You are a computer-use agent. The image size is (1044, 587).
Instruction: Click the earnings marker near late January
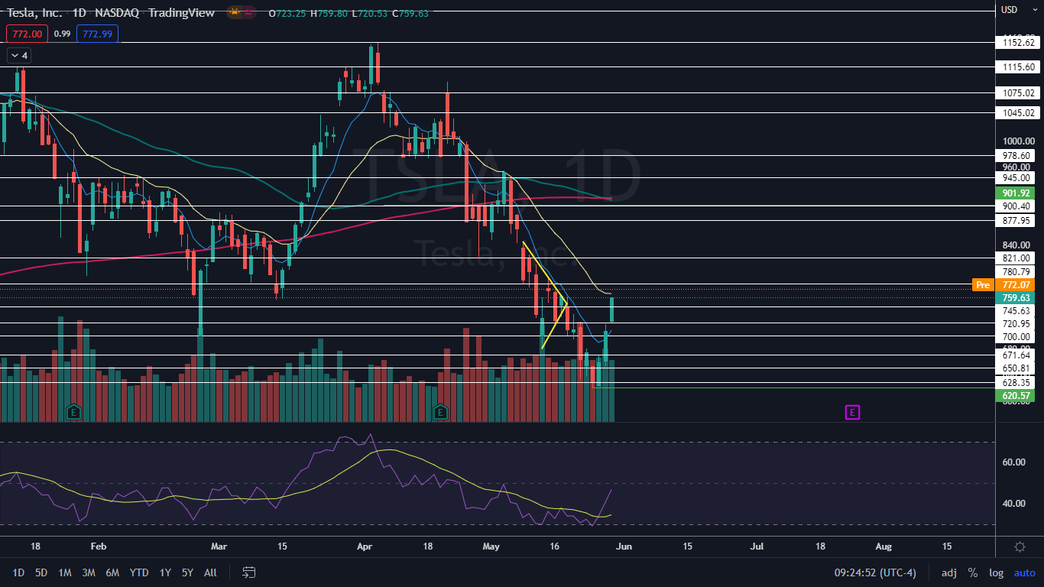(x=73, y=413)
